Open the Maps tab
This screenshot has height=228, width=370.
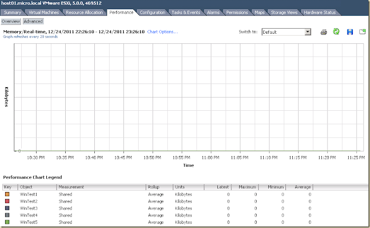(x=259, y=12)
